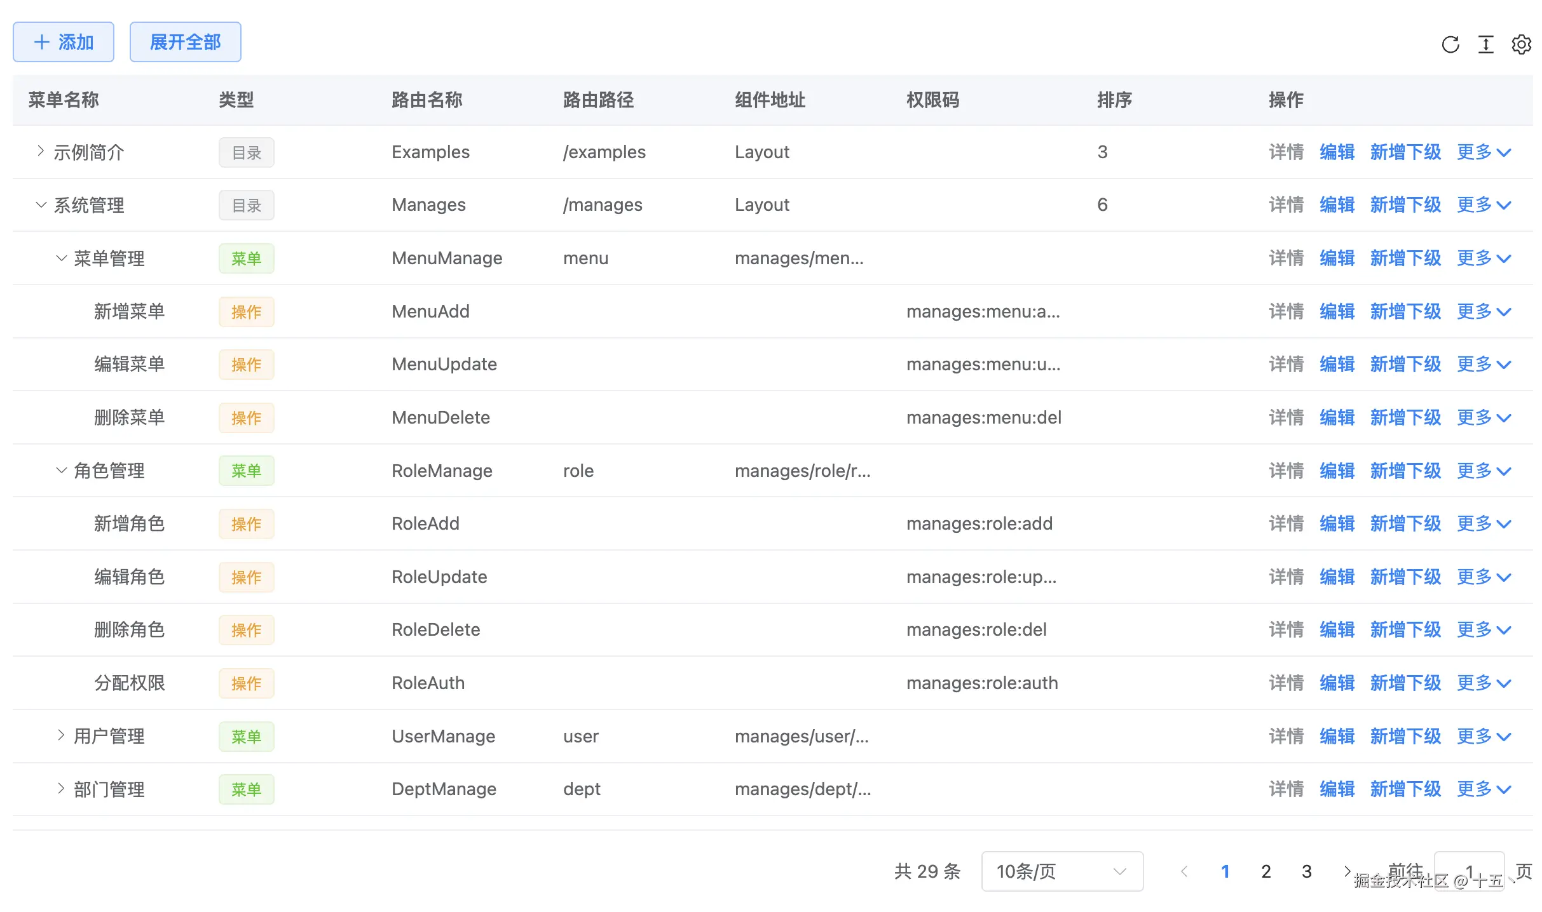This screenshot has height=912, width=1542.
Task: Open 更多 dropdown for RoleAuth row
Action: (1484, 683)
